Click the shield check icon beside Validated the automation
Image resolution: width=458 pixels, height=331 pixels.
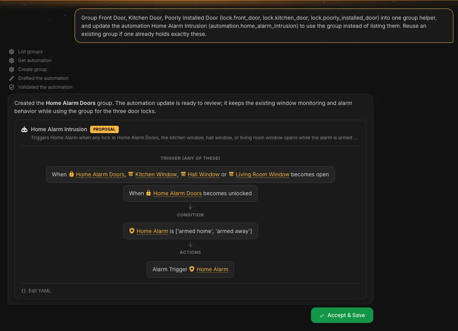(x=11, y=87)
